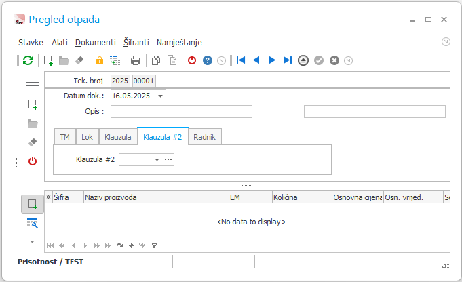Click the Opis text field
The height and width of the screenshot is (282, 462).
pos(181,112)
